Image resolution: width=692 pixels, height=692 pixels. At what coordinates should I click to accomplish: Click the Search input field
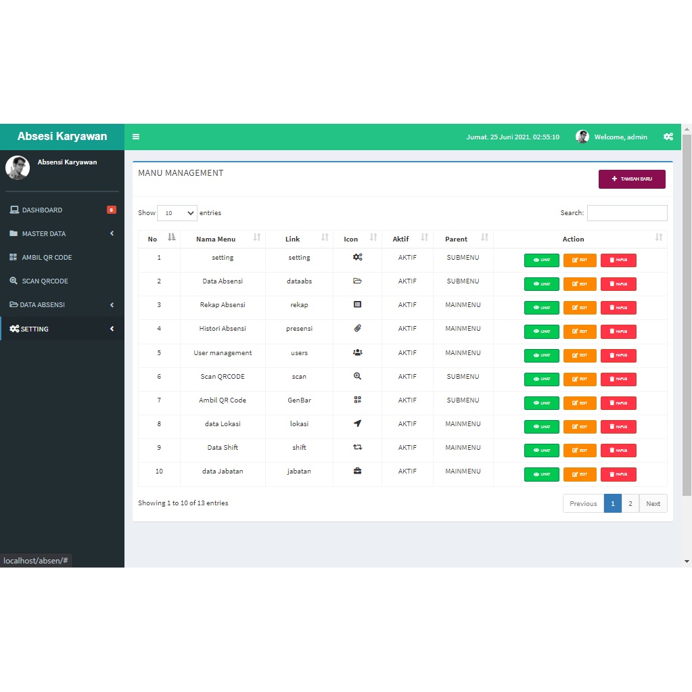coord(626,213)
